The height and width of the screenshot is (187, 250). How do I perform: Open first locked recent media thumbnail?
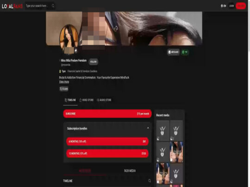[162, 130]
